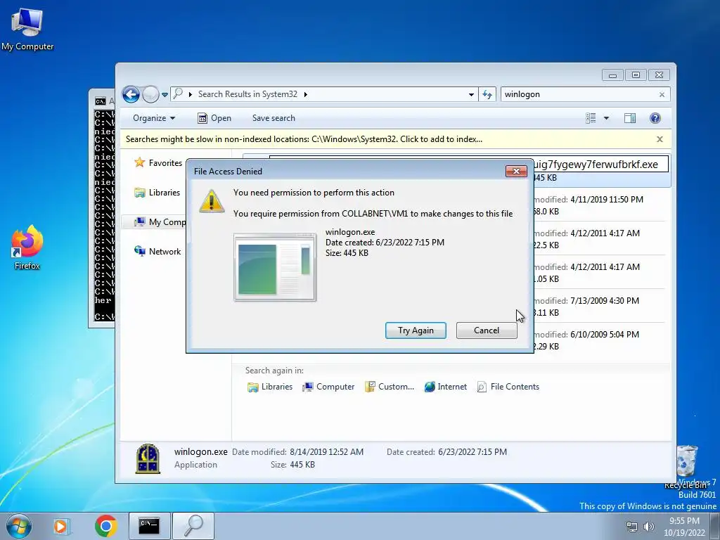Close the File Access Denied dialog
The height and width of the screenshot is (540, 720).
click(516, 172)
